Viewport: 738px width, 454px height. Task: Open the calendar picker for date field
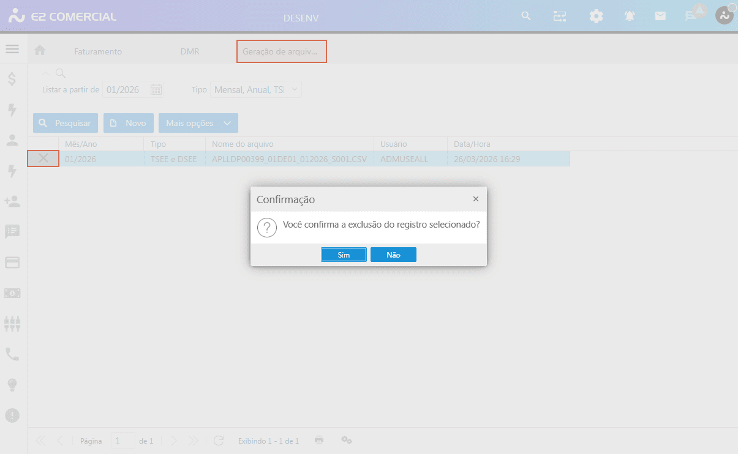(156, 90)
